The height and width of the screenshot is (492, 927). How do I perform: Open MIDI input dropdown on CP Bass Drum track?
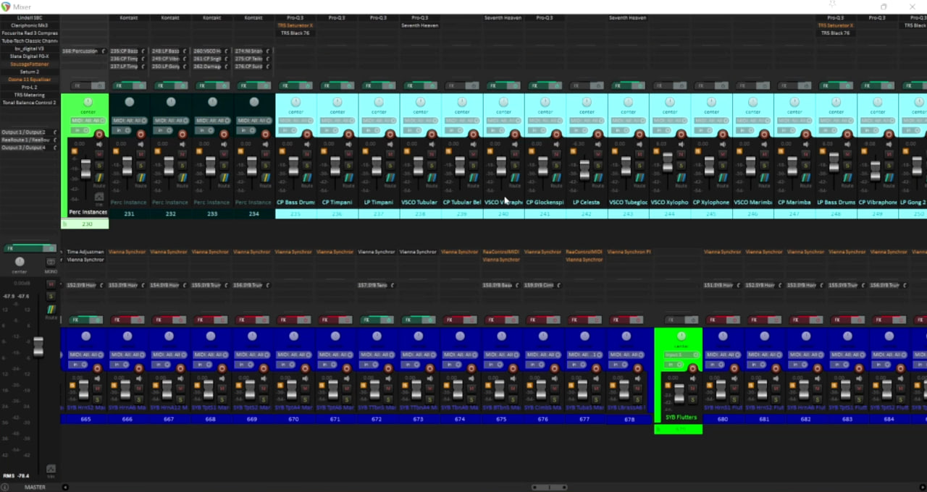pos(295,120)
